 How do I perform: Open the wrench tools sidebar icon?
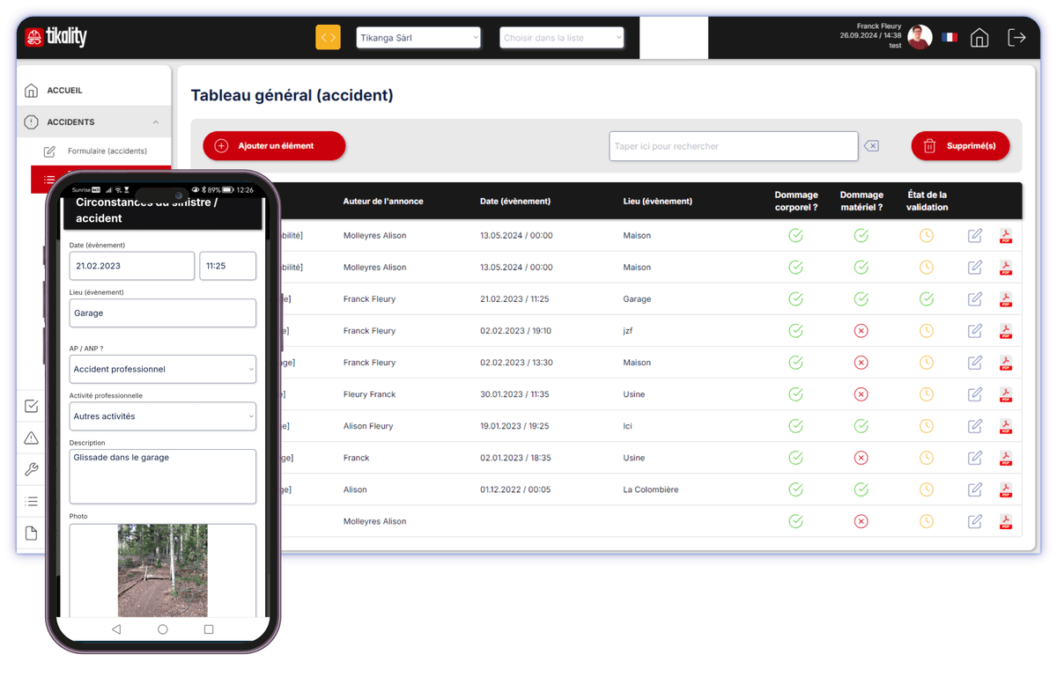32,469
